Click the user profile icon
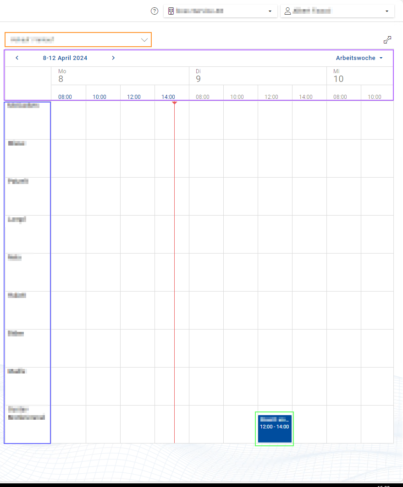 tap(288, 11)
